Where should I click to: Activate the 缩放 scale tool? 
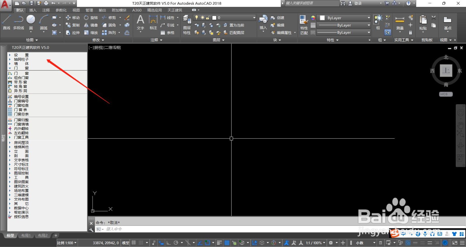[91, 33]
